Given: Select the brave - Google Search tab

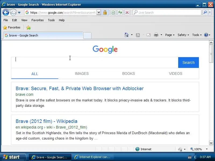Looking at the screenshot, I should (43, 35).
